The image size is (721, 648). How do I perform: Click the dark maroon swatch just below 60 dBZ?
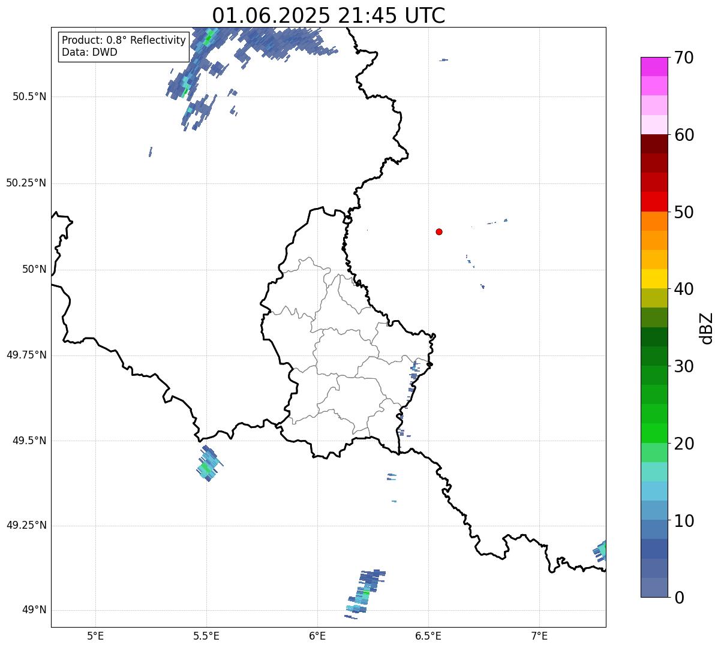pyautogui.click(x=654, y=144)
